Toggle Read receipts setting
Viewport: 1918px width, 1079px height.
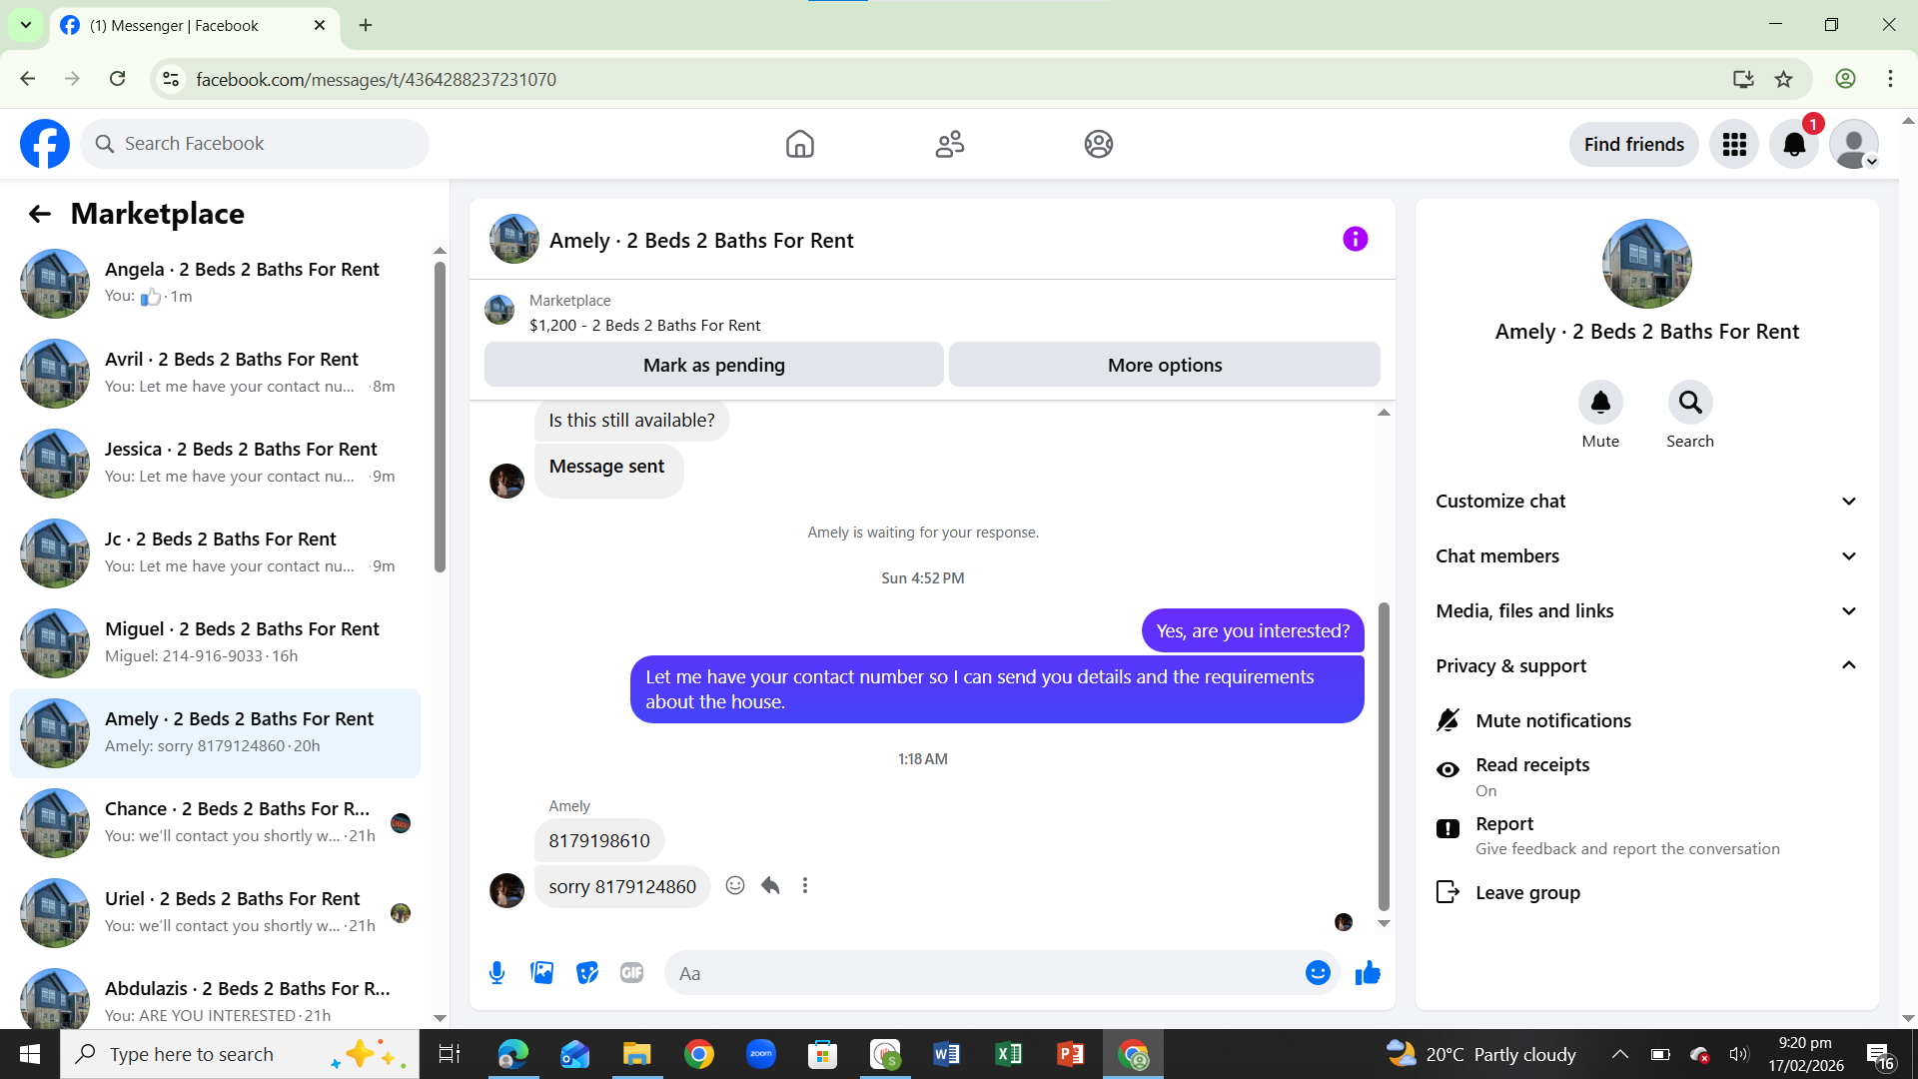(x=1532, y=776)
